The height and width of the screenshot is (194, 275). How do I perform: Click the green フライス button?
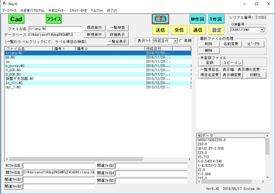[53, 19]
